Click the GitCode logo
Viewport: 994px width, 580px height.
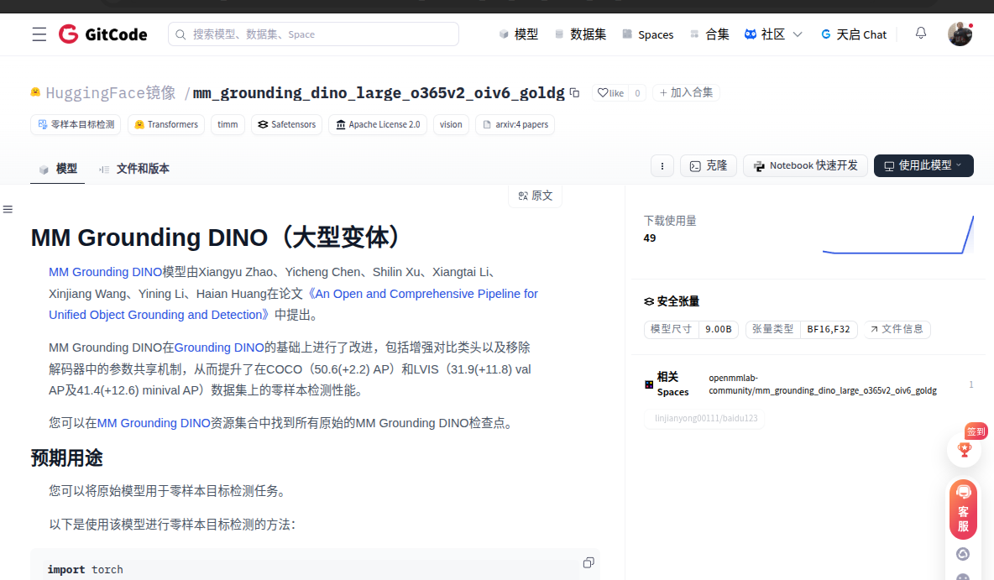pyautogui.click(x=102, y=34)
